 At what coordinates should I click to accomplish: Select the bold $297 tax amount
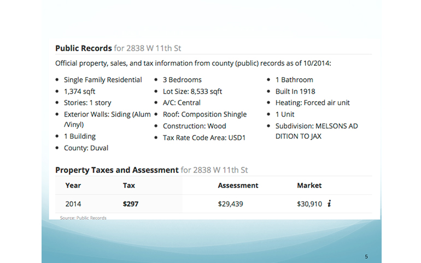click(x=131, y=204)
